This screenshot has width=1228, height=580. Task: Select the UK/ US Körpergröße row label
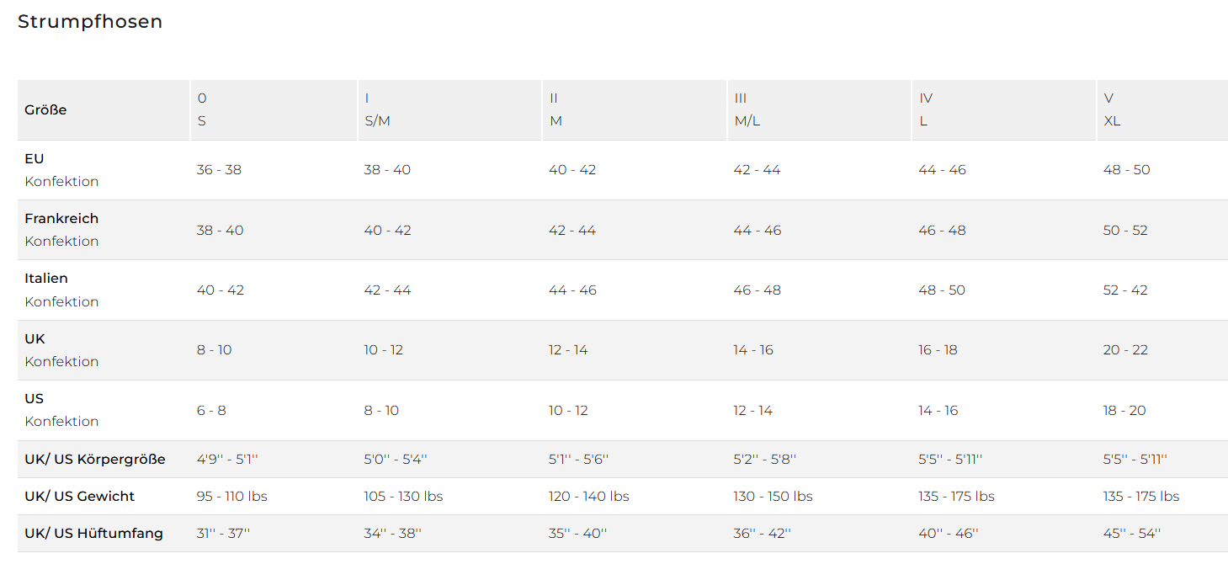95,460
